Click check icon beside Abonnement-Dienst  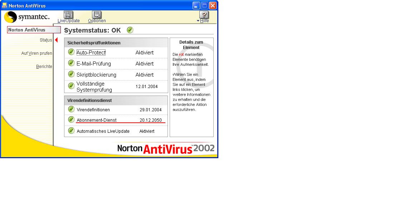coord(71,120)
